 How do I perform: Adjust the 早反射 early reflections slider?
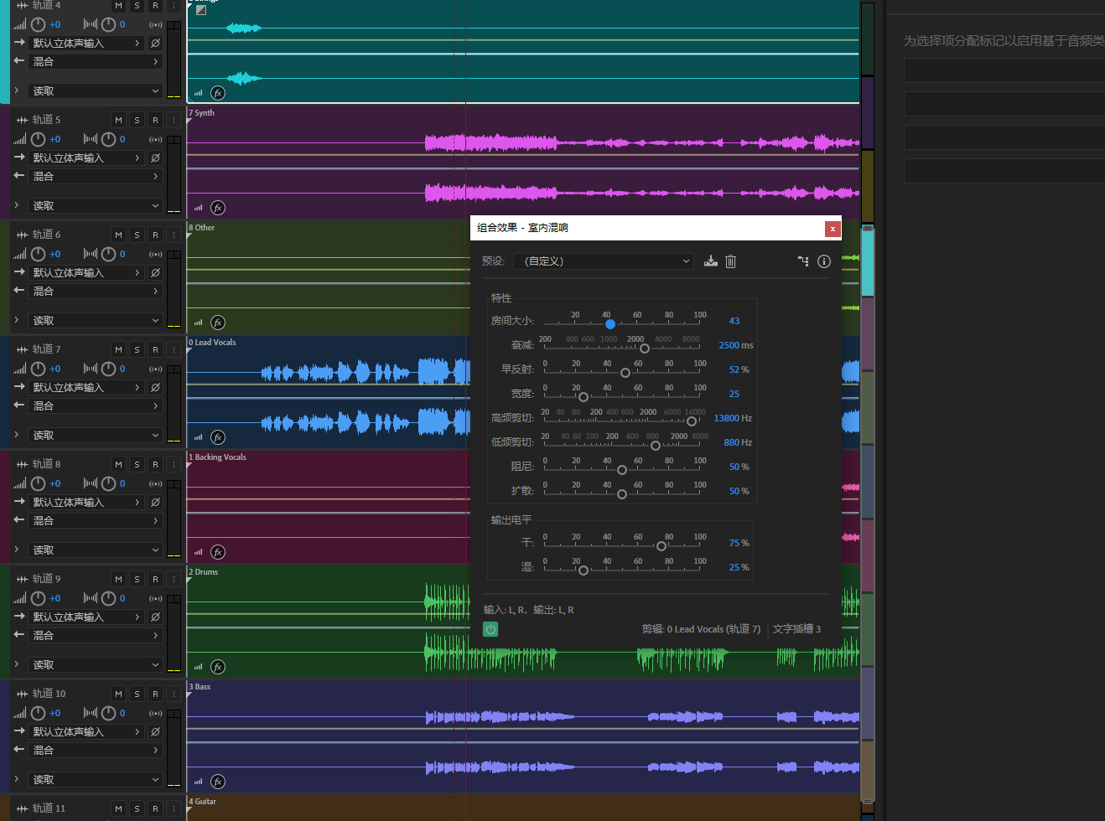pyautogui.click(x=625, y=372)
